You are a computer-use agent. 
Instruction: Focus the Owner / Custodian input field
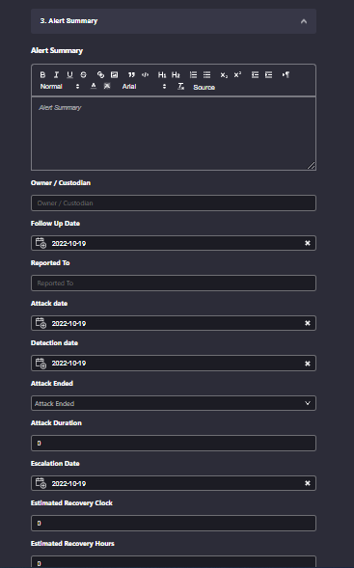(174, 203)
